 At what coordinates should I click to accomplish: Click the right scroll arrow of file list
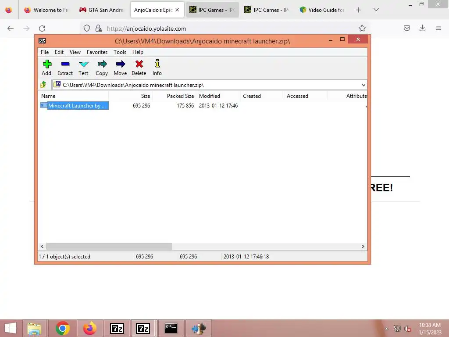click(363, 246)
